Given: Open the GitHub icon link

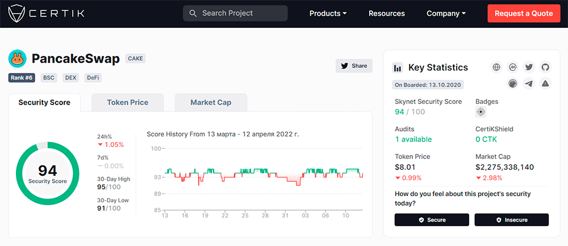Looking at the screenshot, I should (545, 67).
